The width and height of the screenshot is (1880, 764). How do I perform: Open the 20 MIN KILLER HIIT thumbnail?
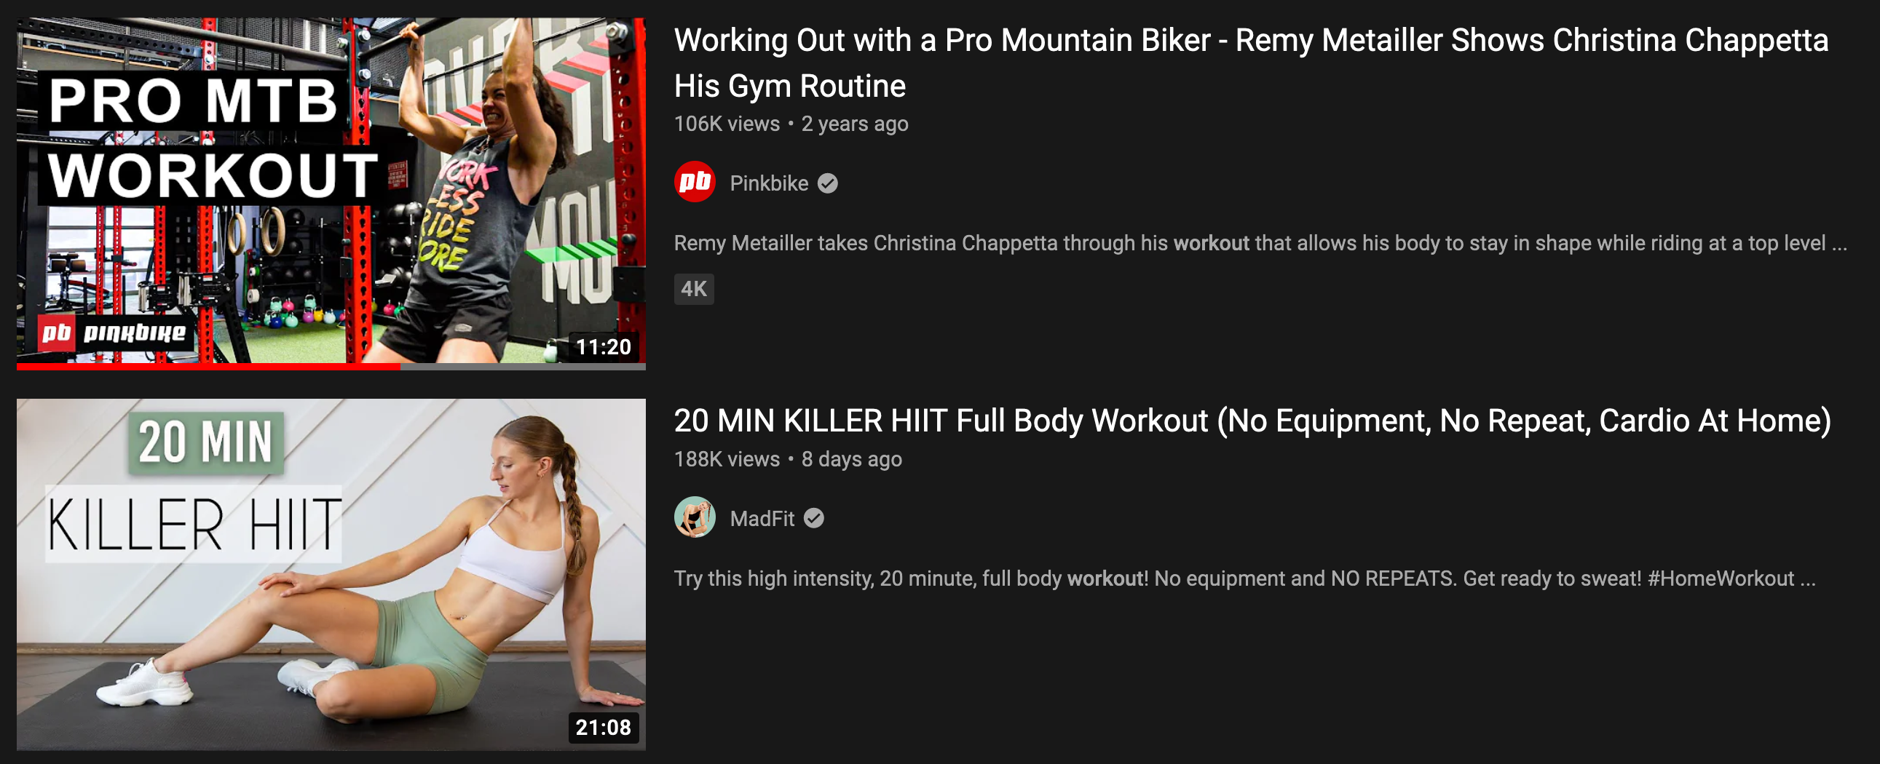(x=331, y=574)
